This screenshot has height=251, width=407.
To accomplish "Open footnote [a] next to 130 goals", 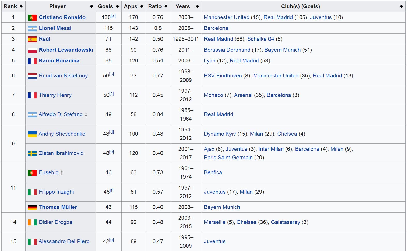I will pyautogui.click(x=113, y=16).
